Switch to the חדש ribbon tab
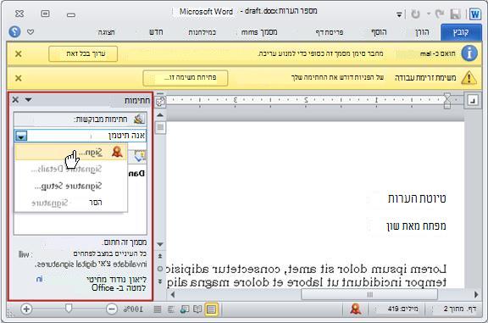Image resolution: width=488 pixels, height=323 pixels. [x=156, y=32]
